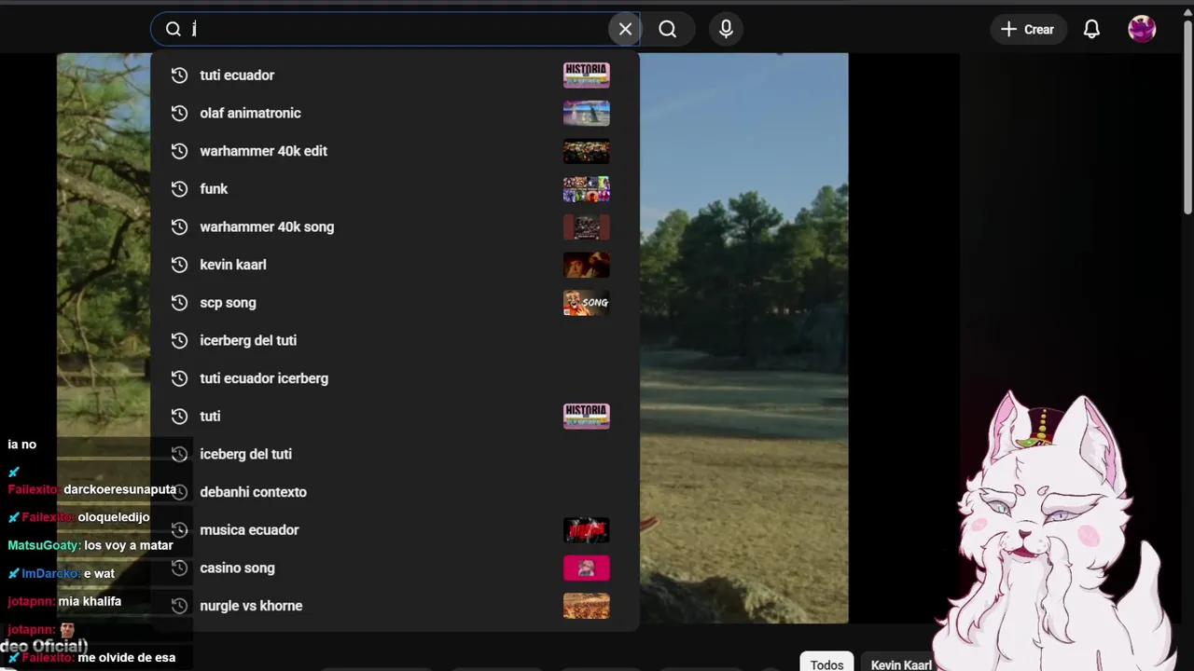Image resolution: width=1194 pixels, height=671 pixels.
Task: Pick 'iceberg del tuti' suggestion
Action: tap(245, 454)
